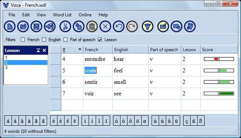This screenshot has width=241, height=138.
Task: Click the French column header
Action: click(98, 49)
